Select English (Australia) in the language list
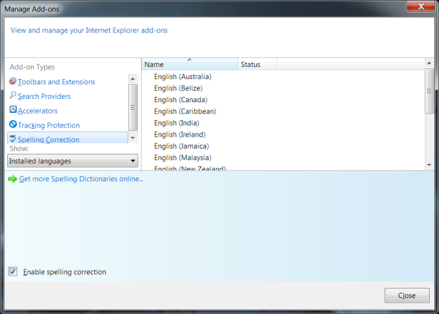This screenshot has width=439, height=314. point(183,76)
